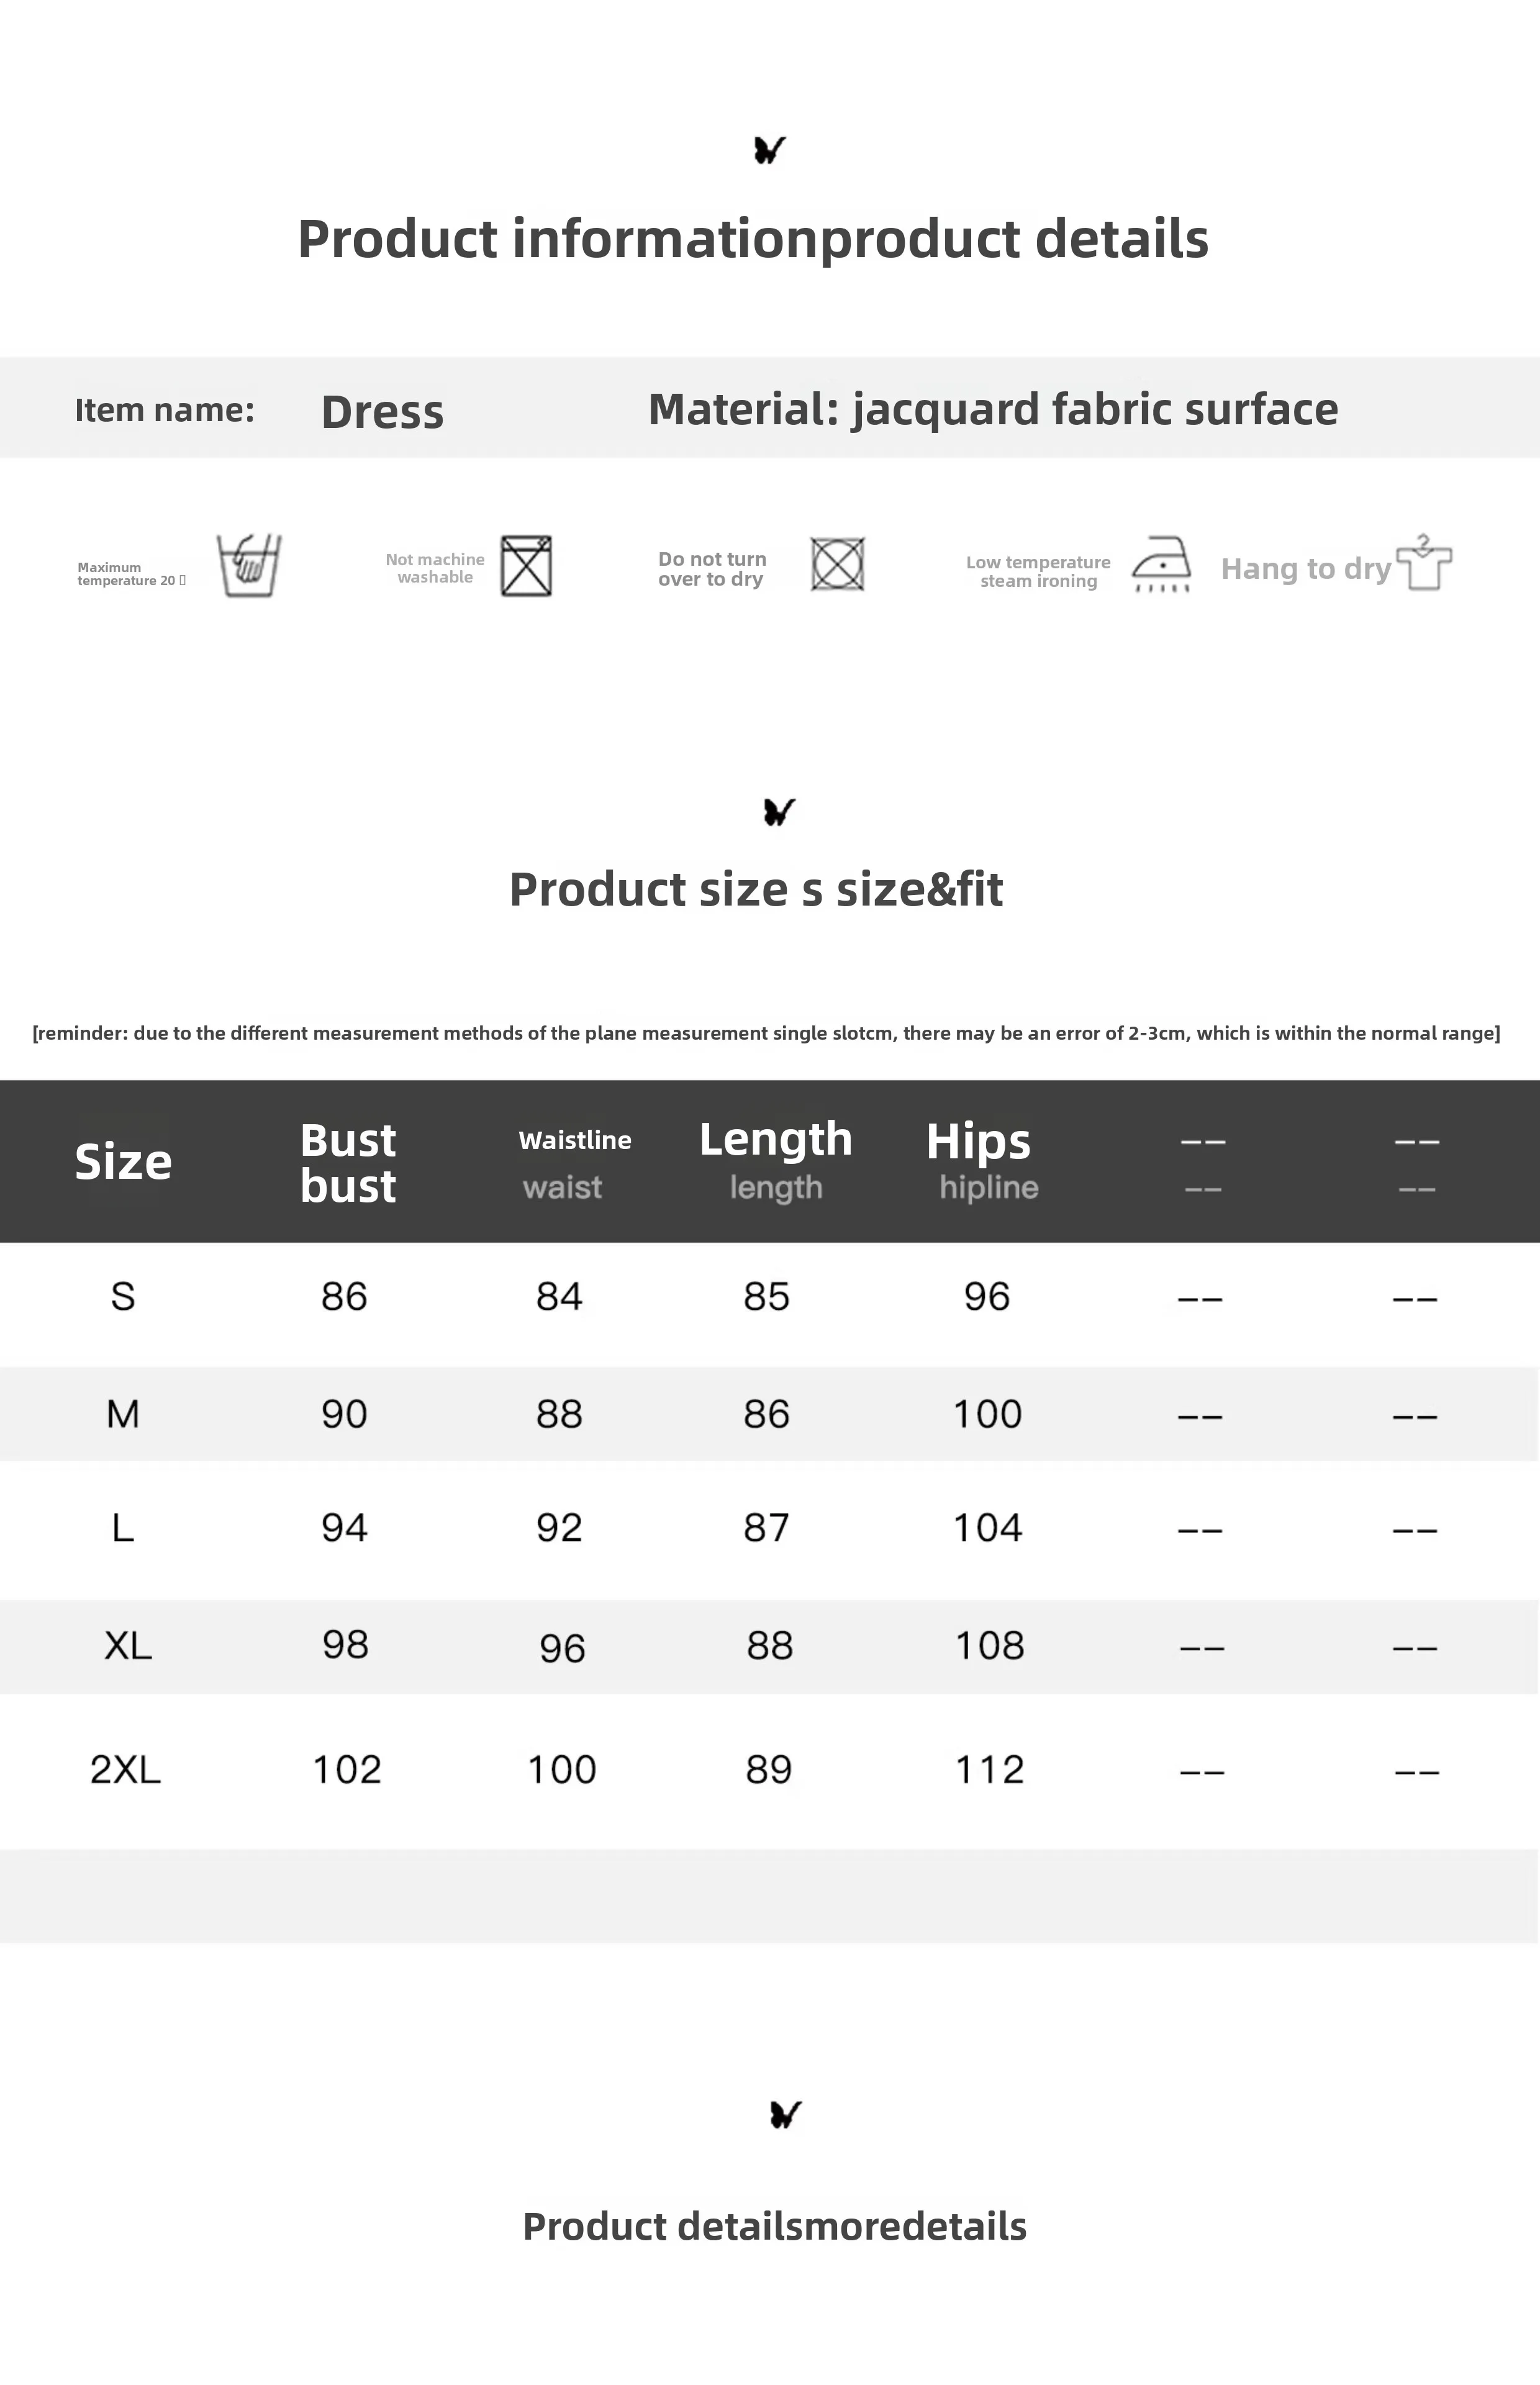1540x2385 pixels.
Task: Click butterfly logo above Product size heading
Action: click(x=779, y=811)
